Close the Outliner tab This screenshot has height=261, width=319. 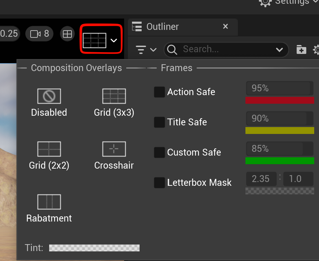(x=225, y=26)
